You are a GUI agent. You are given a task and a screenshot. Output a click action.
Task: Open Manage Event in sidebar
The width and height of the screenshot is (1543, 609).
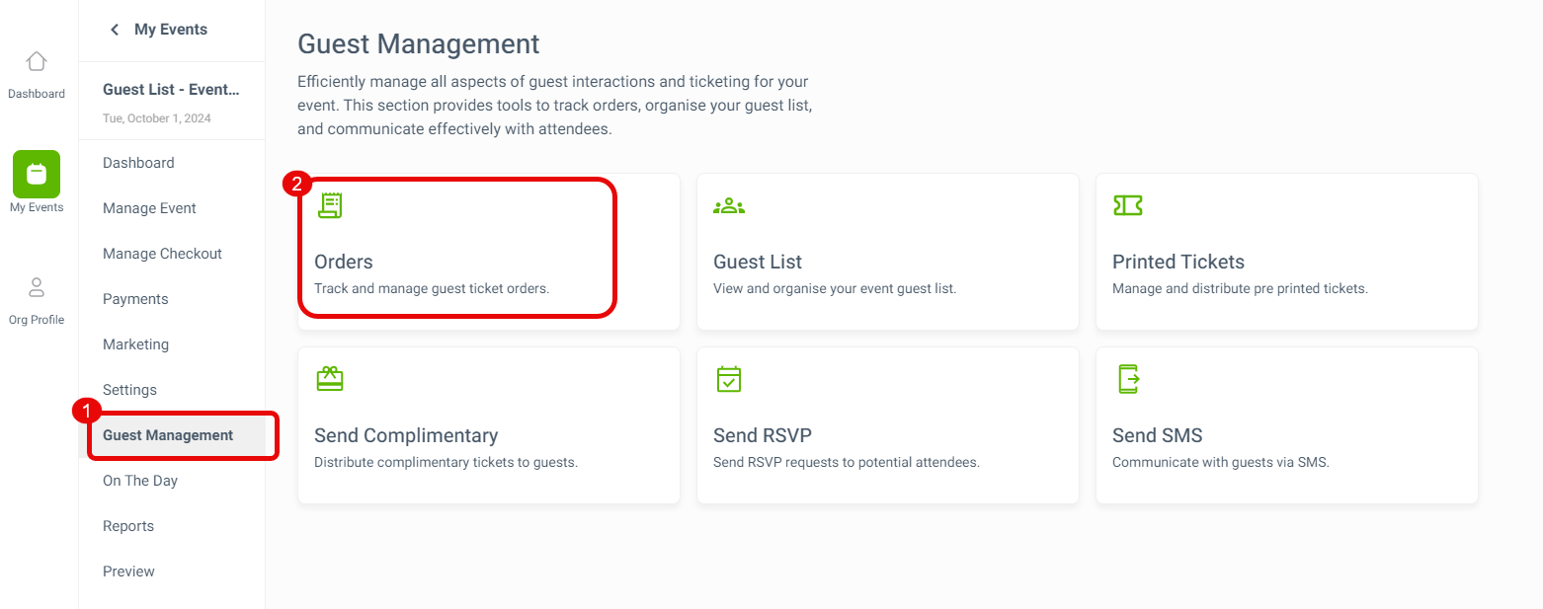pyautogui.click(x=149, y=208)
